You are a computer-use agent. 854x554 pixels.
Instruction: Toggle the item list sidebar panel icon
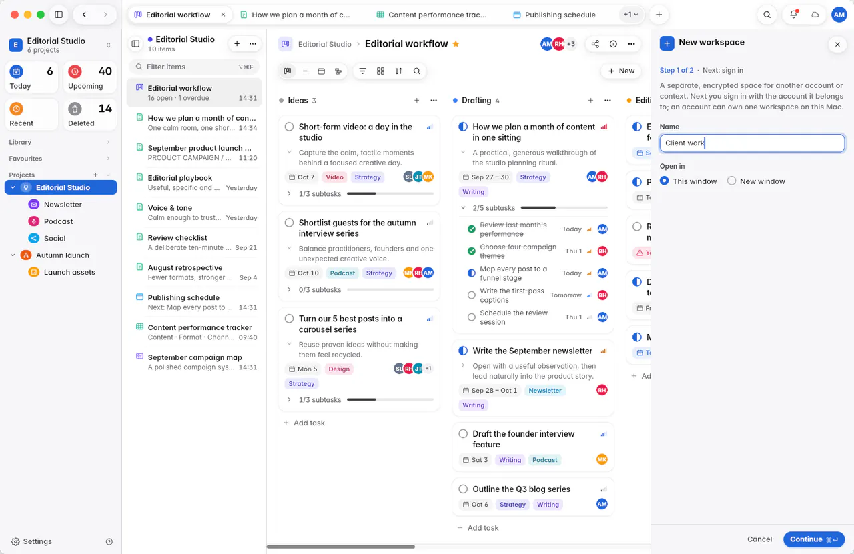tap(135, 44)
